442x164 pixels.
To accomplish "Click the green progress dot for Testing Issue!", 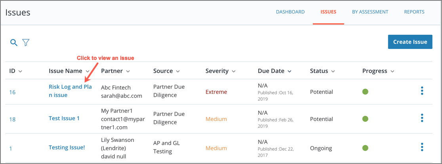I will 365,148.
